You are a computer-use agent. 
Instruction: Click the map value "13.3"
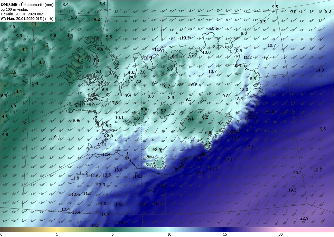click(x=101, y=185)
